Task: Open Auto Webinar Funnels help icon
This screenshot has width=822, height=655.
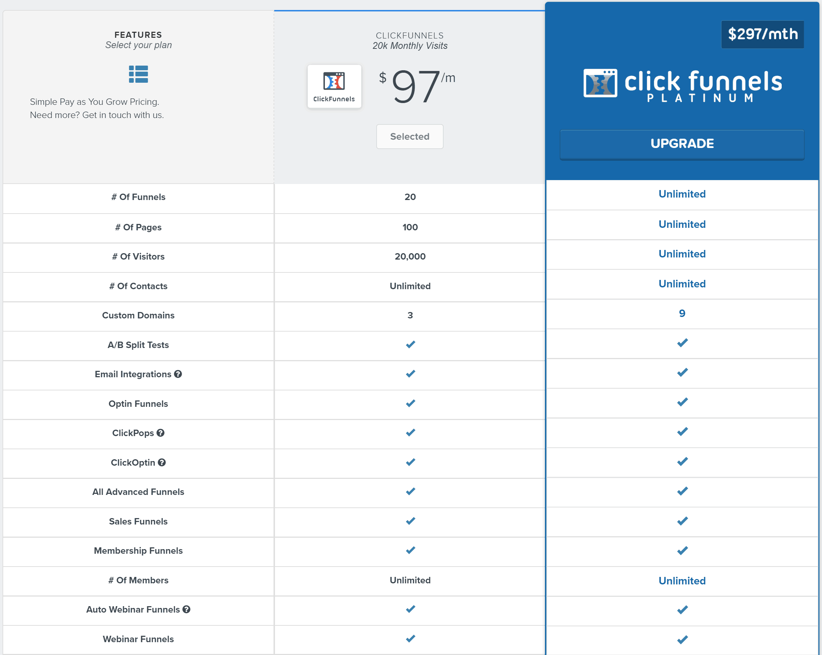Action: tap(187, 609)
